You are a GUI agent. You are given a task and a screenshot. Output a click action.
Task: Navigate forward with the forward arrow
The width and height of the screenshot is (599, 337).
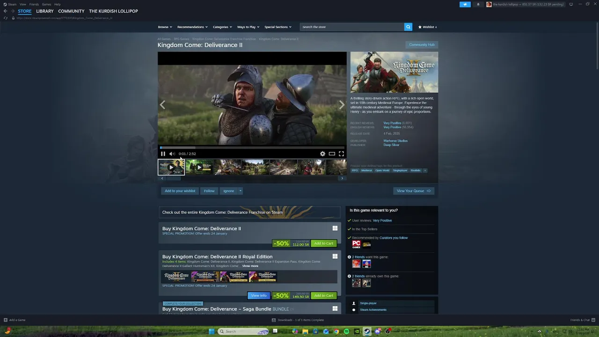click(x=13, y=11)
